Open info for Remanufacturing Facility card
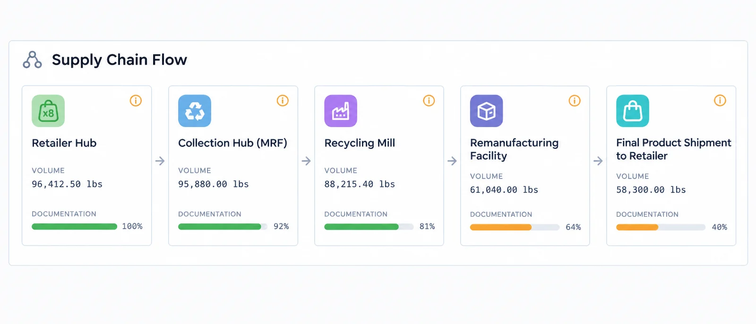 tap(575, 101)
